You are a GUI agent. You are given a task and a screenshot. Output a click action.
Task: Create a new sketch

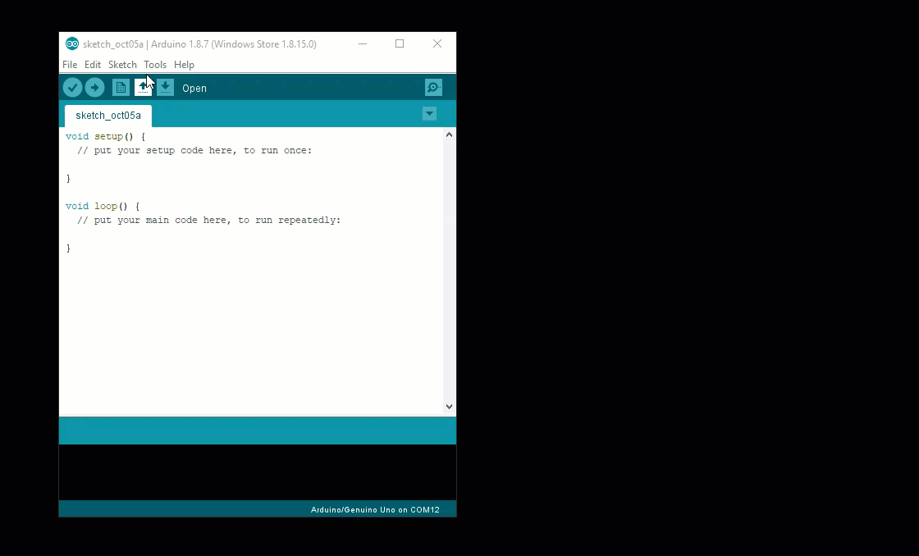[x=119, y=87]
